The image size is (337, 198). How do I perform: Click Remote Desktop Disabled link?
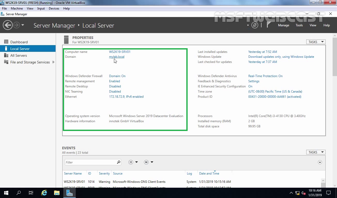(115, 86)
